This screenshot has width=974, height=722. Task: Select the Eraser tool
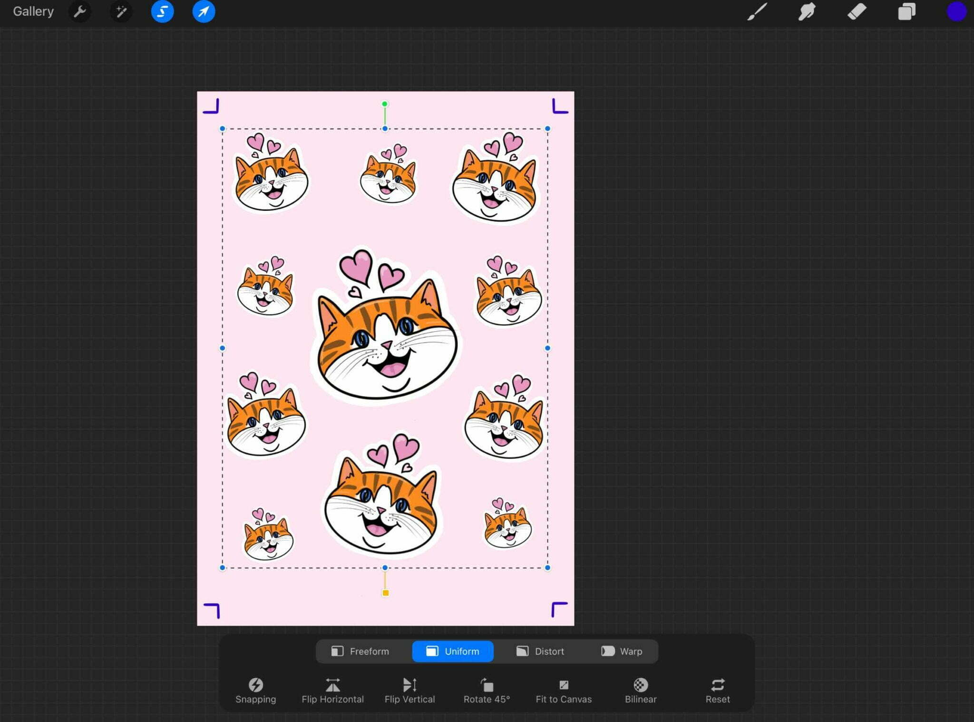coord(857,11)
